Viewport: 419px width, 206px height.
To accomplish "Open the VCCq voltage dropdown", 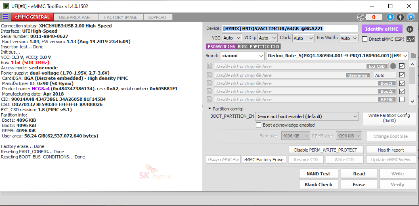I will (268, 38).
